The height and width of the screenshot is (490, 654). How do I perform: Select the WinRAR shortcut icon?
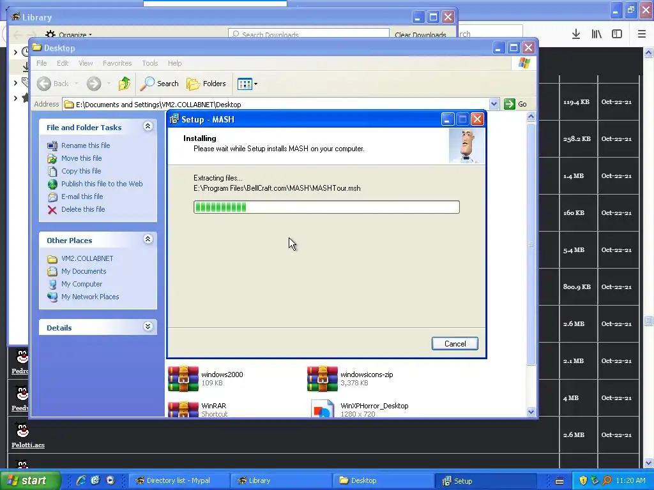pyautogui.click(x=183, y=409)
